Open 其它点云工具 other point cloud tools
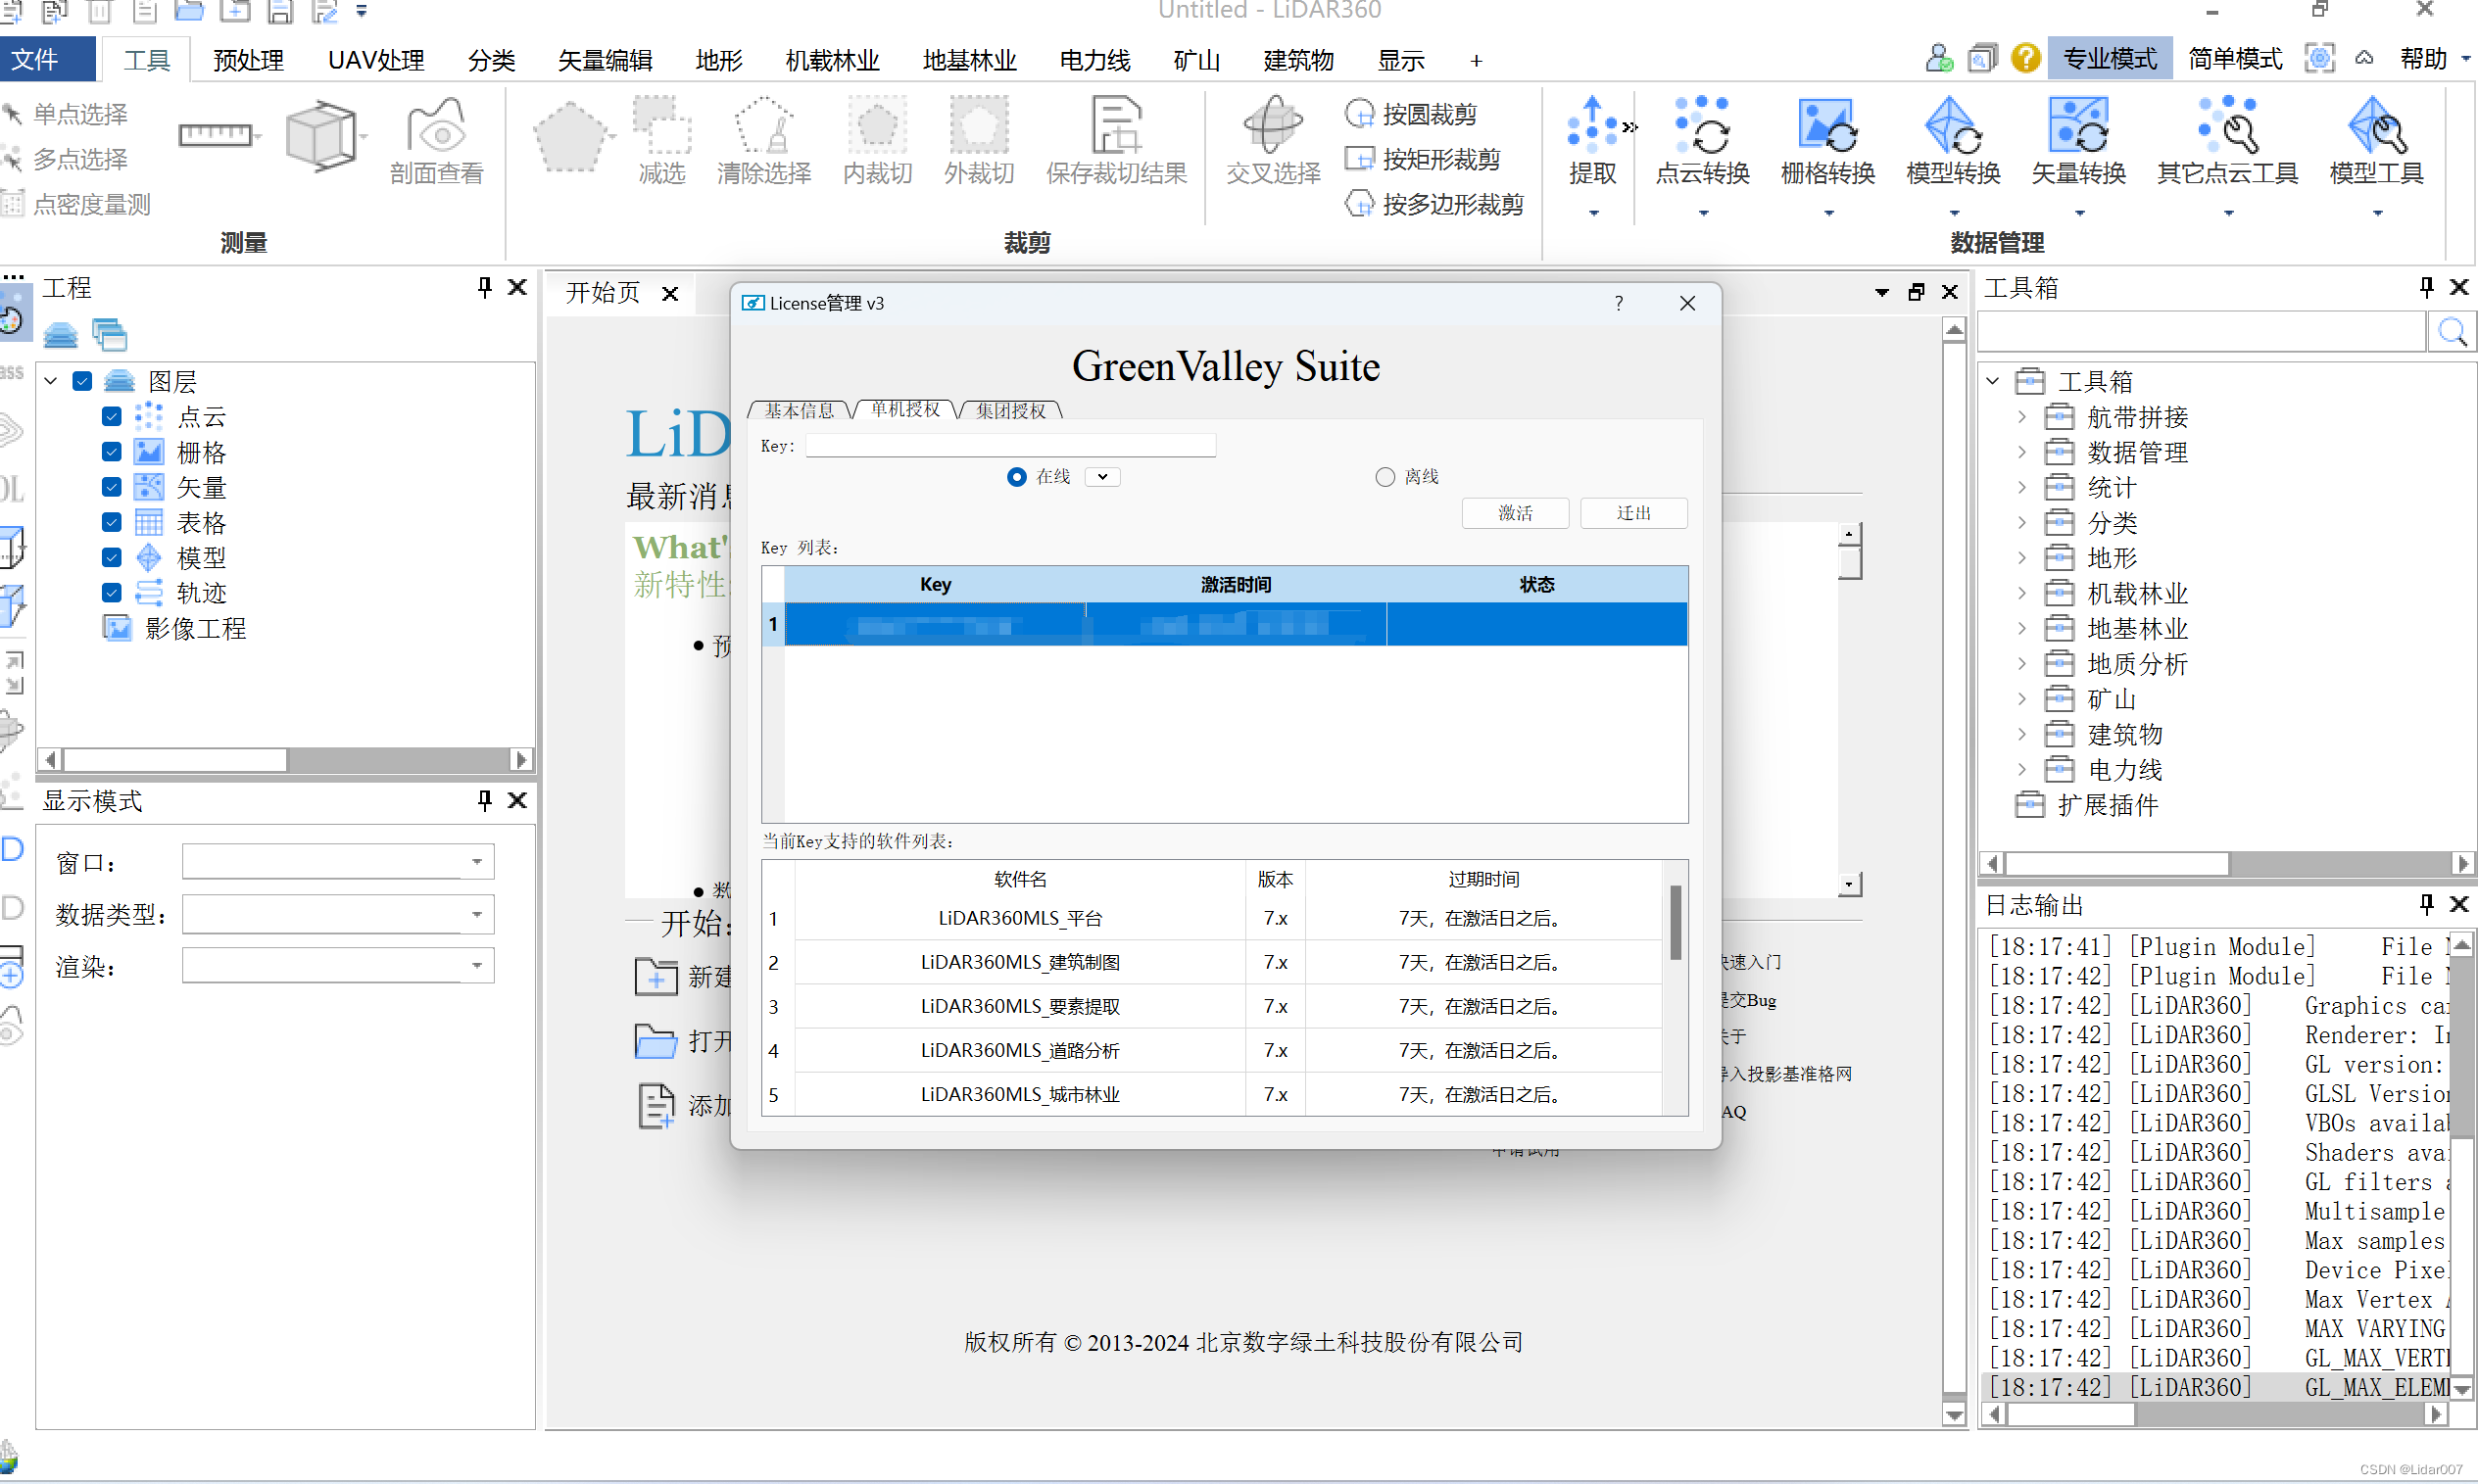This screenshot has width=2478, height=1484. pyautogui.click(x=2227, y=143)
